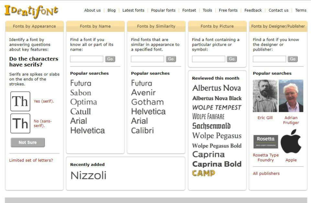Open Futura in name popular searches
Image resolution: width=311 pixels, height=203 pixels.
point(81,83)
